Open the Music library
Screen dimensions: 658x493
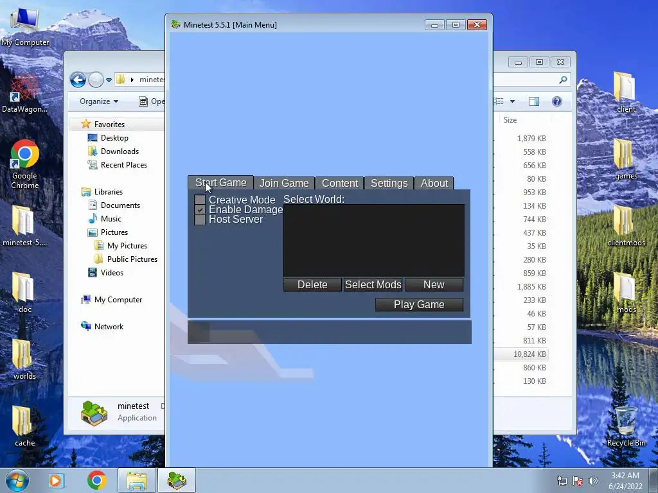pos(111,219)
